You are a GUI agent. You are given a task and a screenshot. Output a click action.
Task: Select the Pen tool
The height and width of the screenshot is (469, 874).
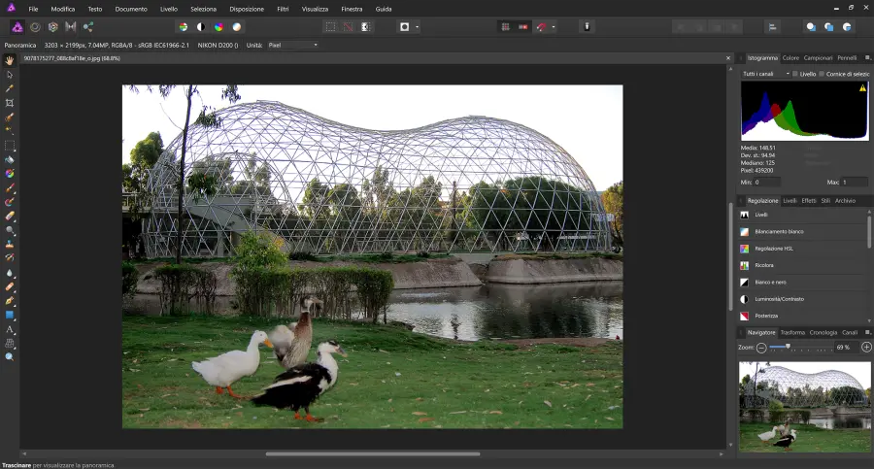(x=10, y=301)
